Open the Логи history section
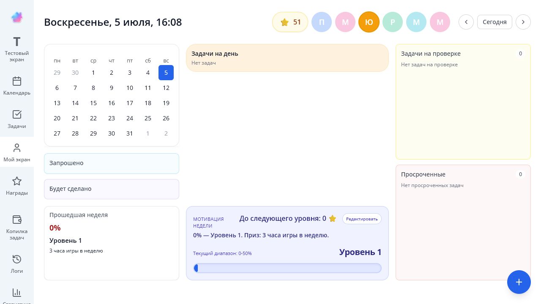The height and width of the screenshot is (304, 541). pos(17,264)
